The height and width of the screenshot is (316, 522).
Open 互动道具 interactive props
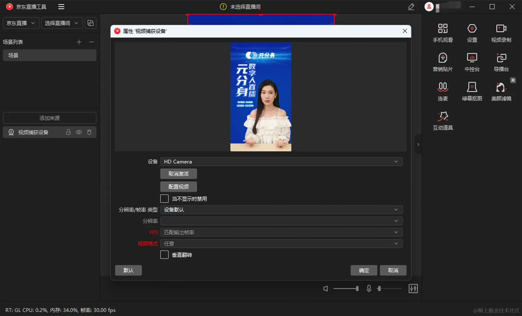tap(443, 121)
